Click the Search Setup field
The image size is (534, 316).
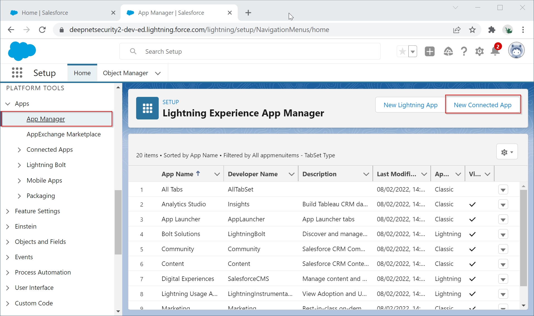click(x=250, y=52)
